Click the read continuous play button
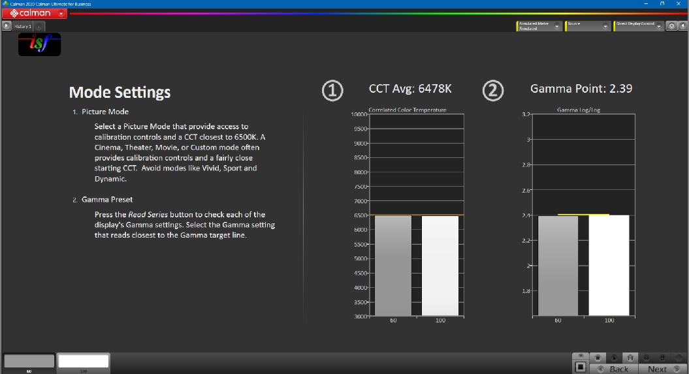 tap(614, 358)
